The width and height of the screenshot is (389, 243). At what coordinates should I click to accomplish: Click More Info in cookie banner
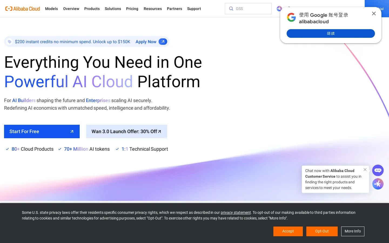point(353,231)
